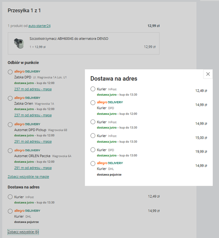This screenshot has height=238, width=219.
Task: Choose Automat DPD Pickup option
Action: click(x=10, y=124)
